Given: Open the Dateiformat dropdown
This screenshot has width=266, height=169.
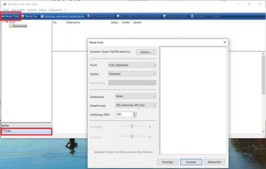Looking at the screenshot, I should click(136, 105).
